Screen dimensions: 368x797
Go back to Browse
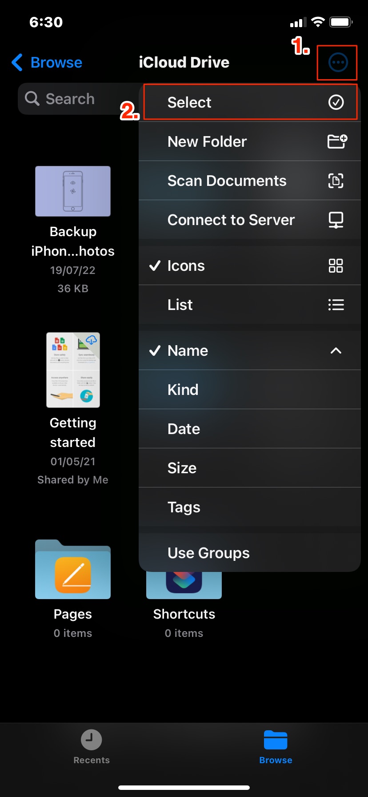[x=47, y=62]
